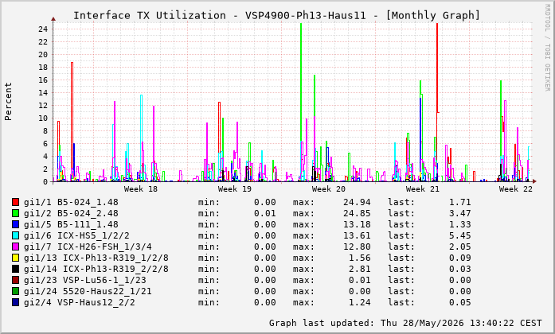The image size is (555, 334).
Task: Click the gi1/7 ICX-H26-FSH_1/3/4 legend label
Action: point(88,247)
